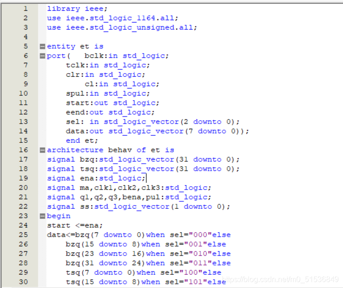Click the 'cl' port on line 9
Screen dimensions: 343x288
90,84
